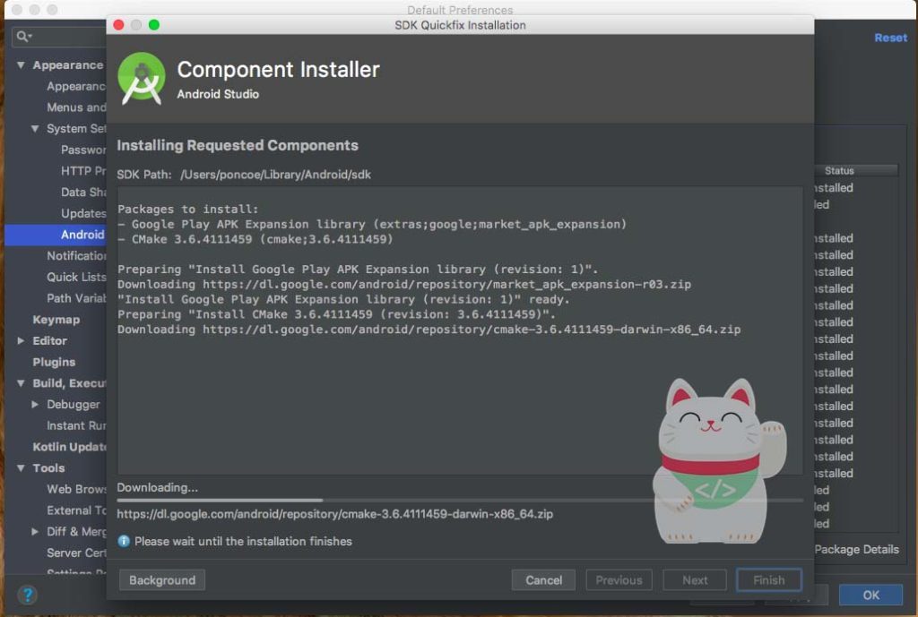Click the Previous button
Image resolution: width=918 pixels, height=617 pixels.
click(x=619, y=580)
